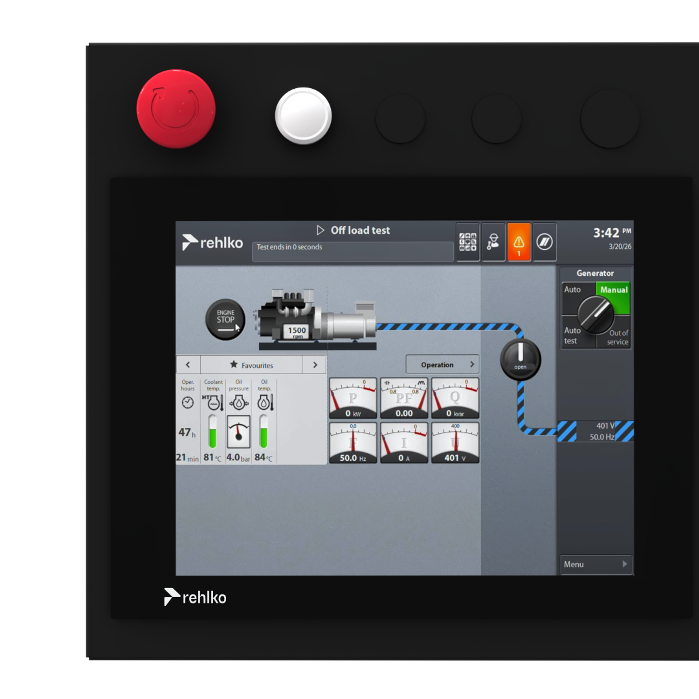Screen dimensions: 699x699
Task: Click the 401 V busbar voltage readout
Action: click(605, 426)
